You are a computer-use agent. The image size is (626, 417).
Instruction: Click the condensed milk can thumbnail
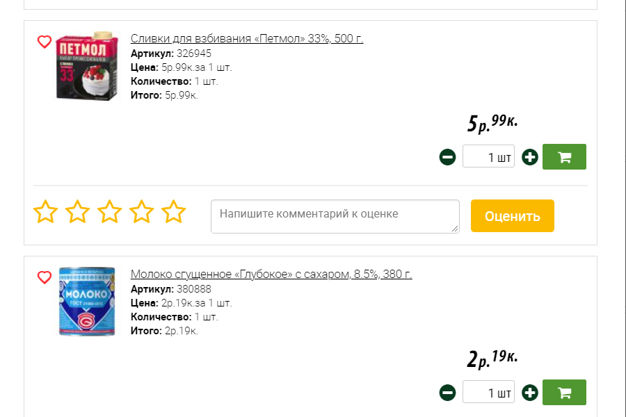85,302
